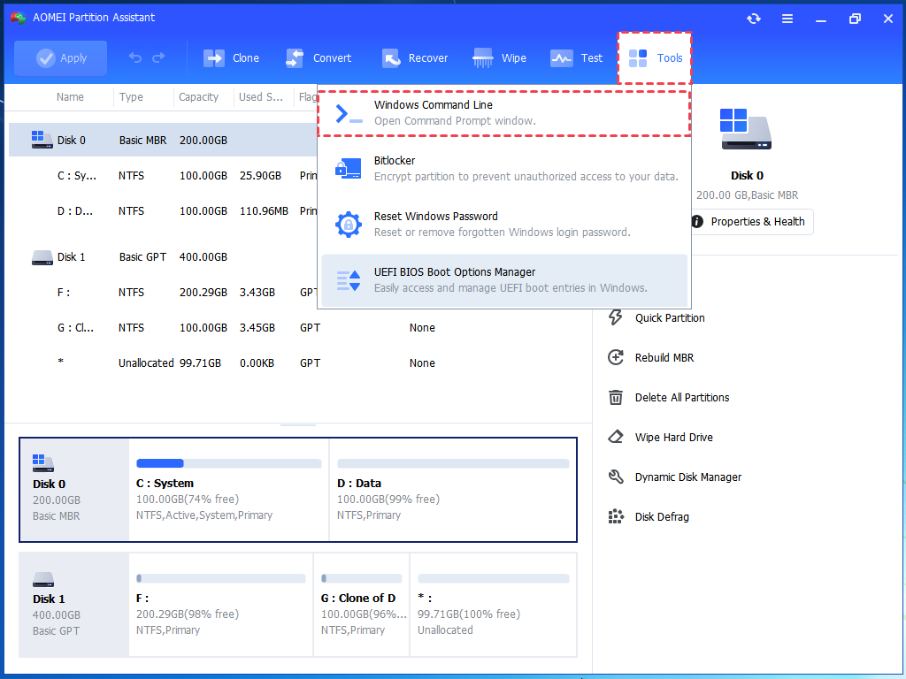Redo the pending operation arrow
This screenshot has height=679, width=906.
(x=158, y=57)
